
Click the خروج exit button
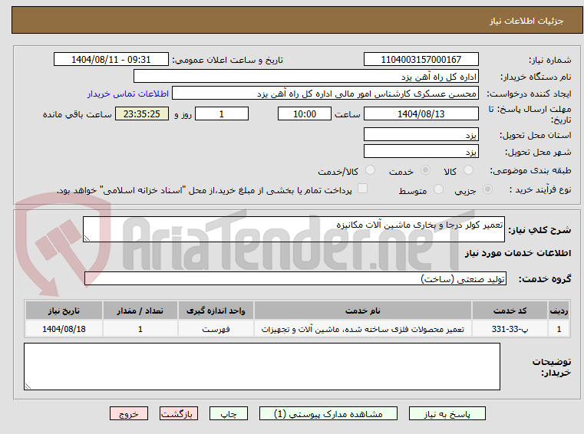point(128,413)
